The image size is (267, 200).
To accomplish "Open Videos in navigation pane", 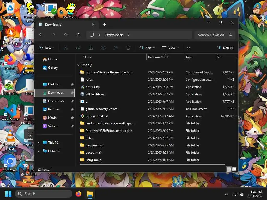I will click(x=54, y=126).
